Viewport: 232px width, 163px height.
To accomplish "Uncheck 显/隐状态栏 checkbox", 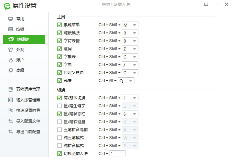I will pyautogui.click(x=59, y=114).
